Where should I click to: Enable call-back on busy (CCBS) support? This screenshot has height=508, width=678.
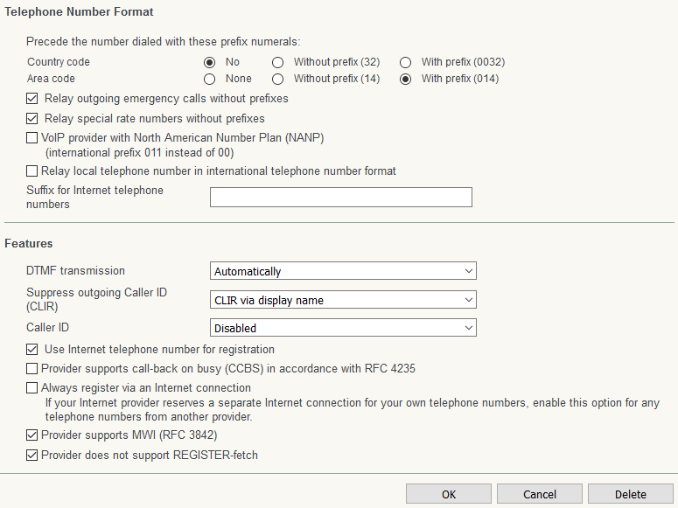pos(33,369)
